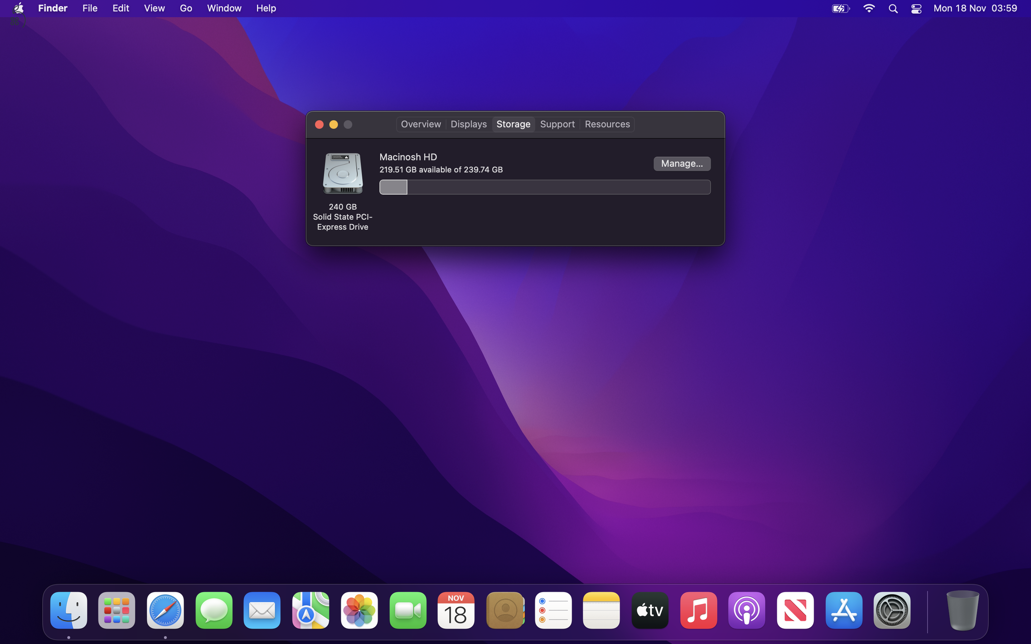Screen dimensions: 1031x644
Task: Open the Go menu
Action: pos(186,8)
